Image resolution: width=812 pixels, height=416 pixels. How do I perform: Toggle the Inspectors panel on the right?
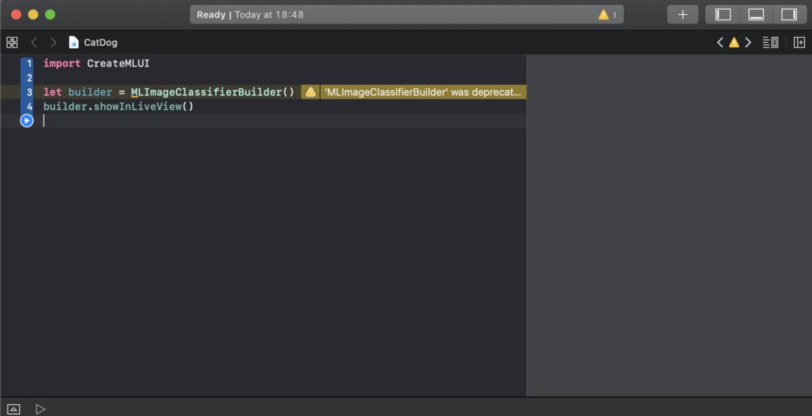pyautogui.click(x=789, y=14)
